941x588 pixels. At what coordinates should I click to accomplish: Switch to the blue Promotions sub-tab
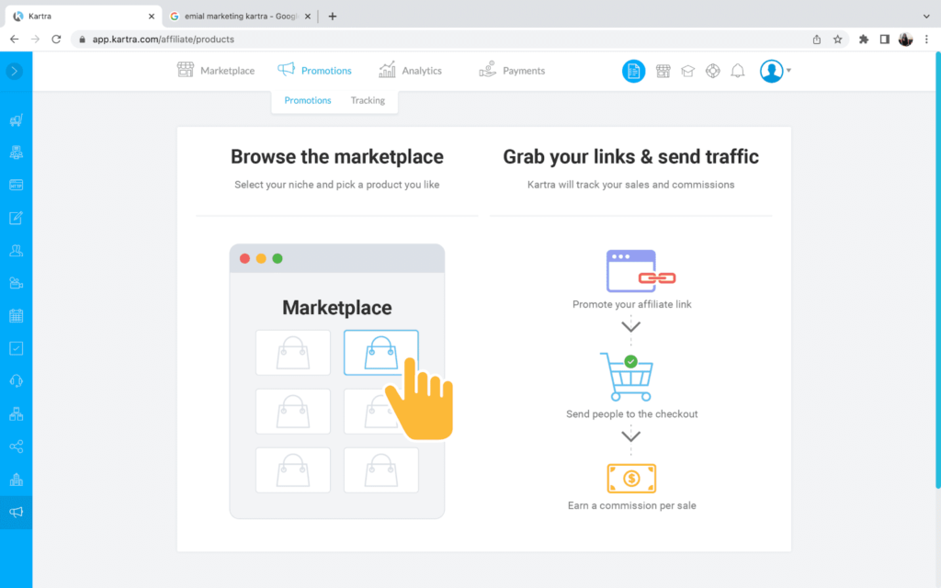307,100
